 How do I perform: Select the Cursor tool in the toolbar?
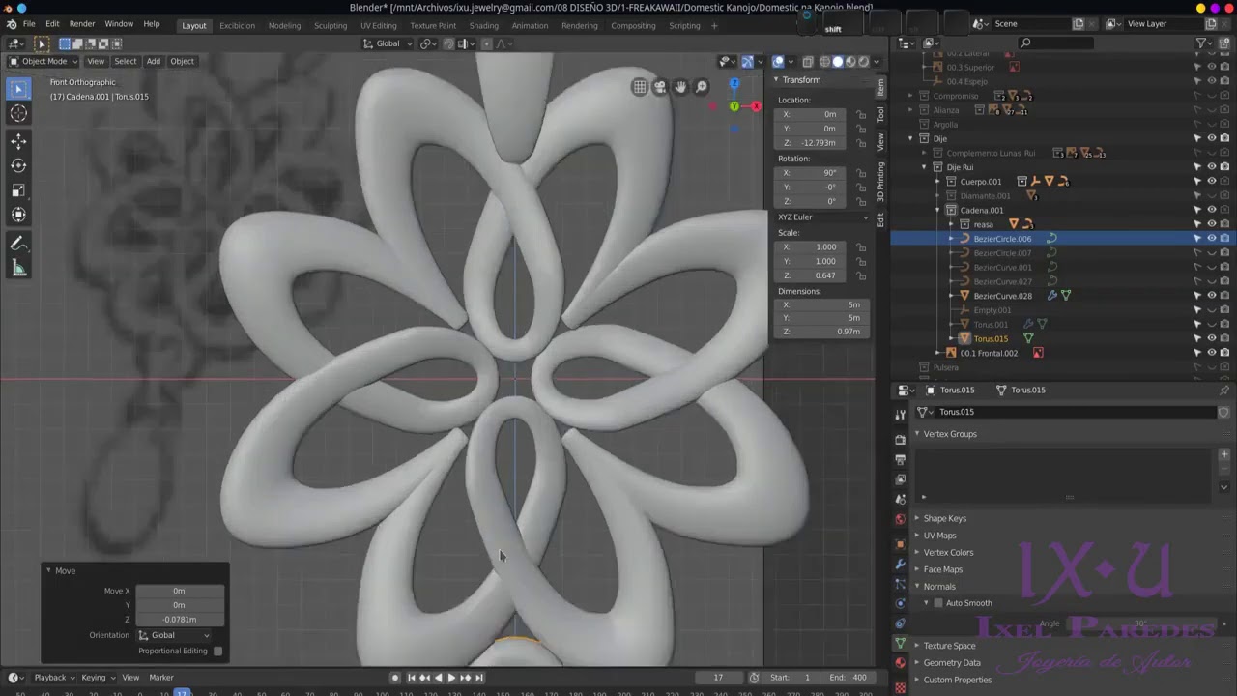pos(18,114)
